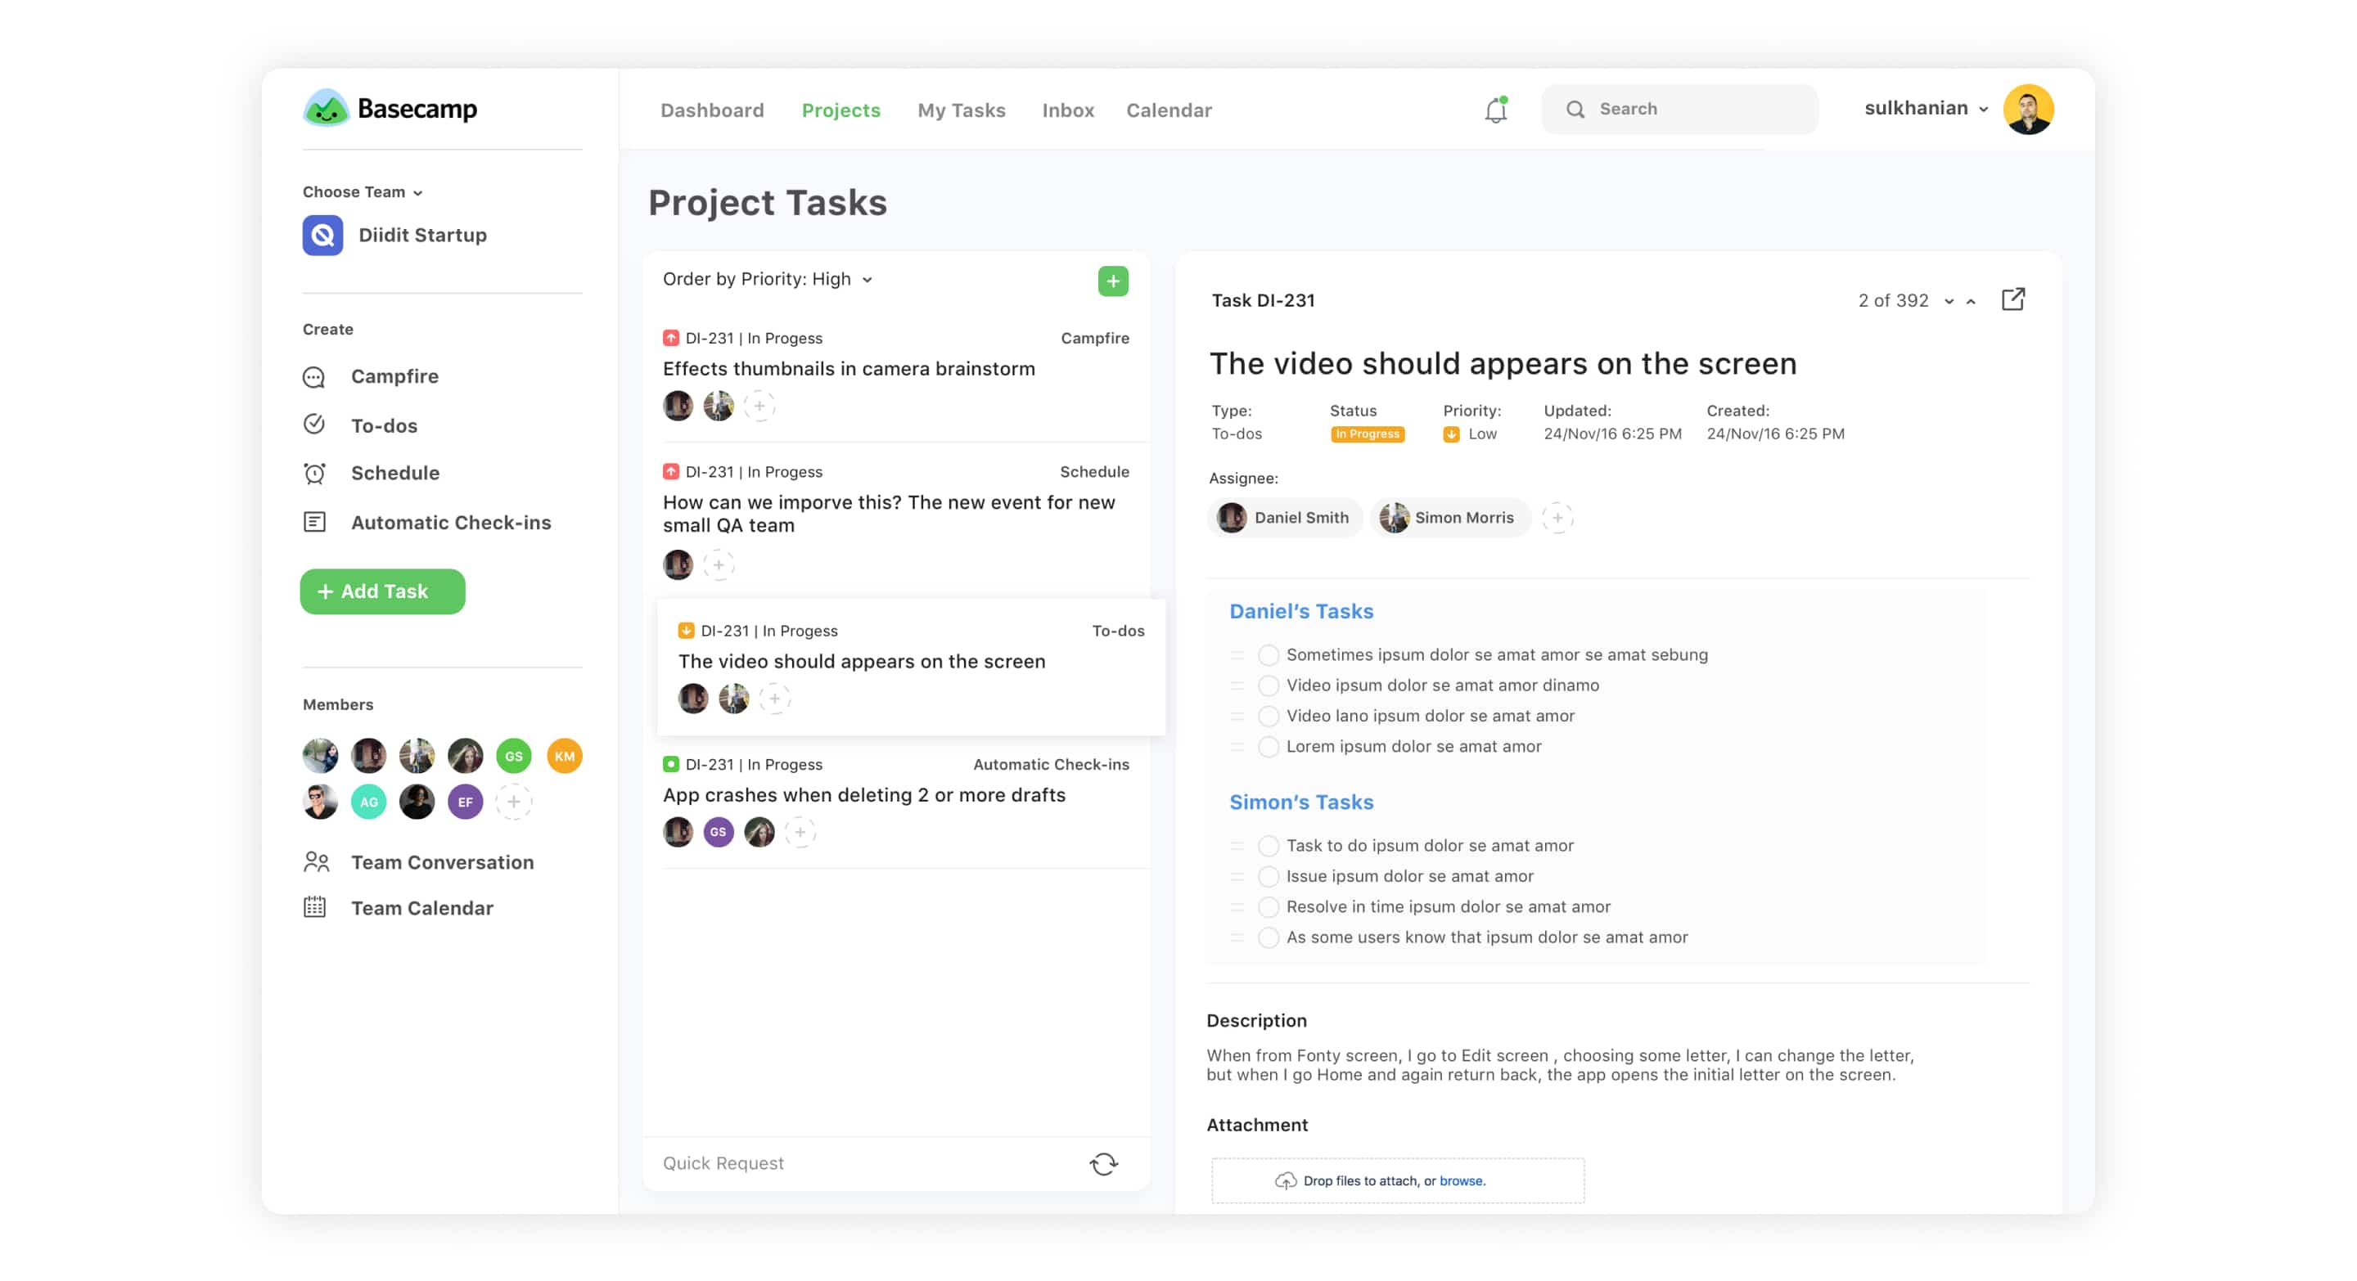Click the Team Calendar icon
This screenshot has width=2357, height=1281.
[x=316, y=907]
